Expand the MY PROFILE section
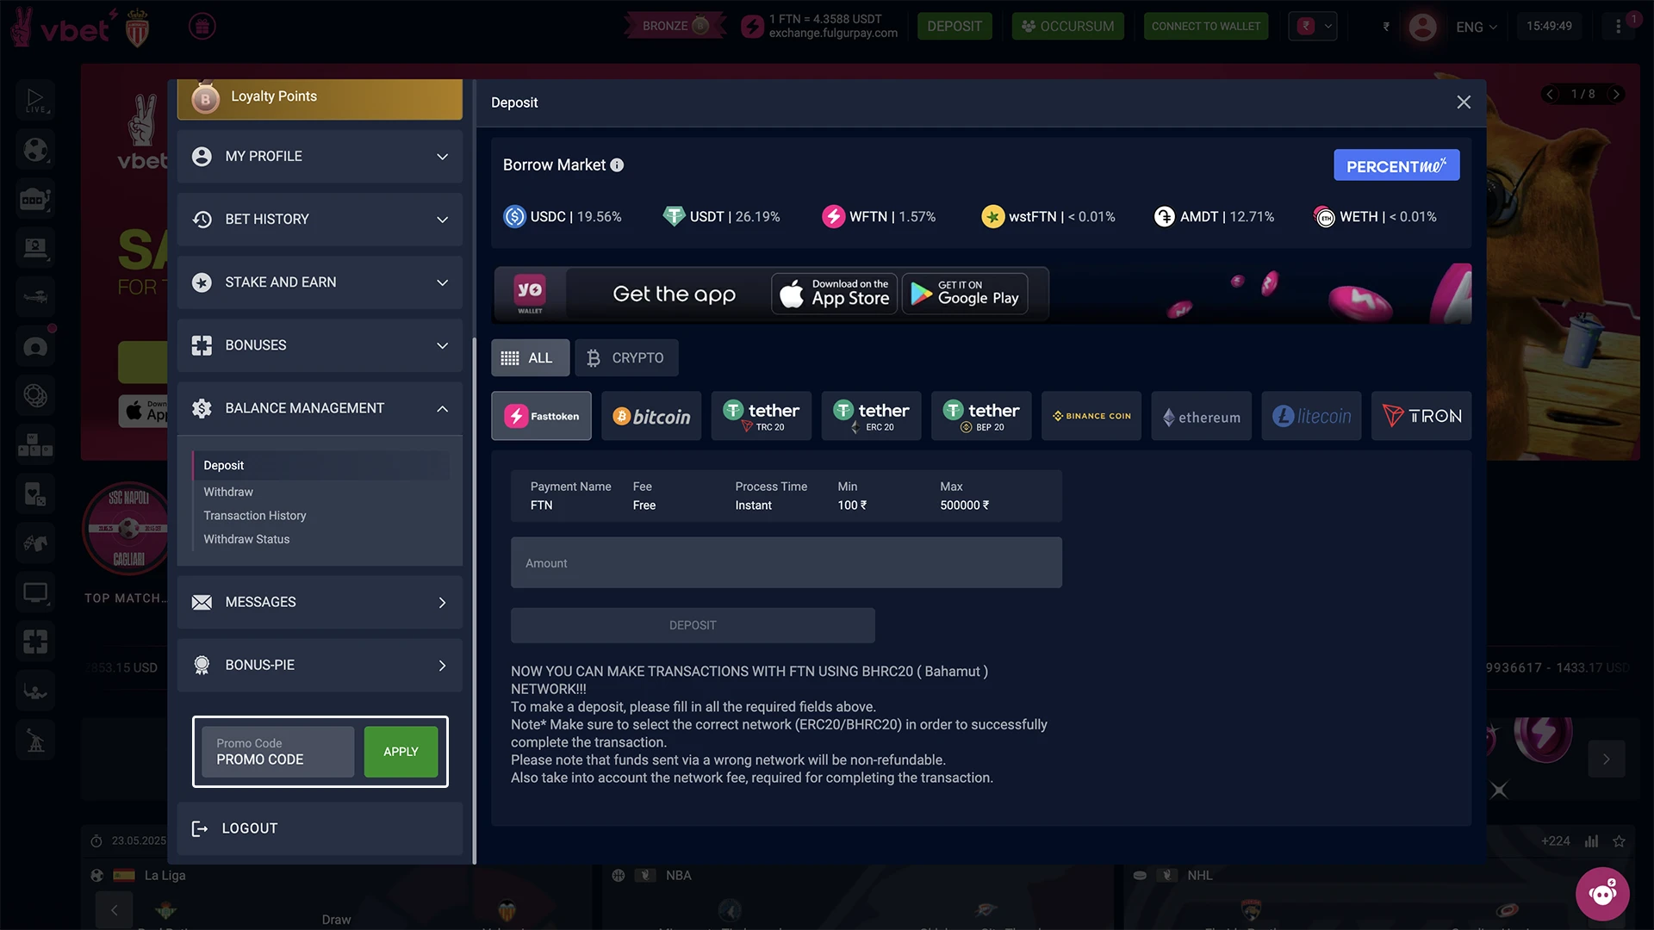This screenshot has height=930, width=1654. point(320,156)
